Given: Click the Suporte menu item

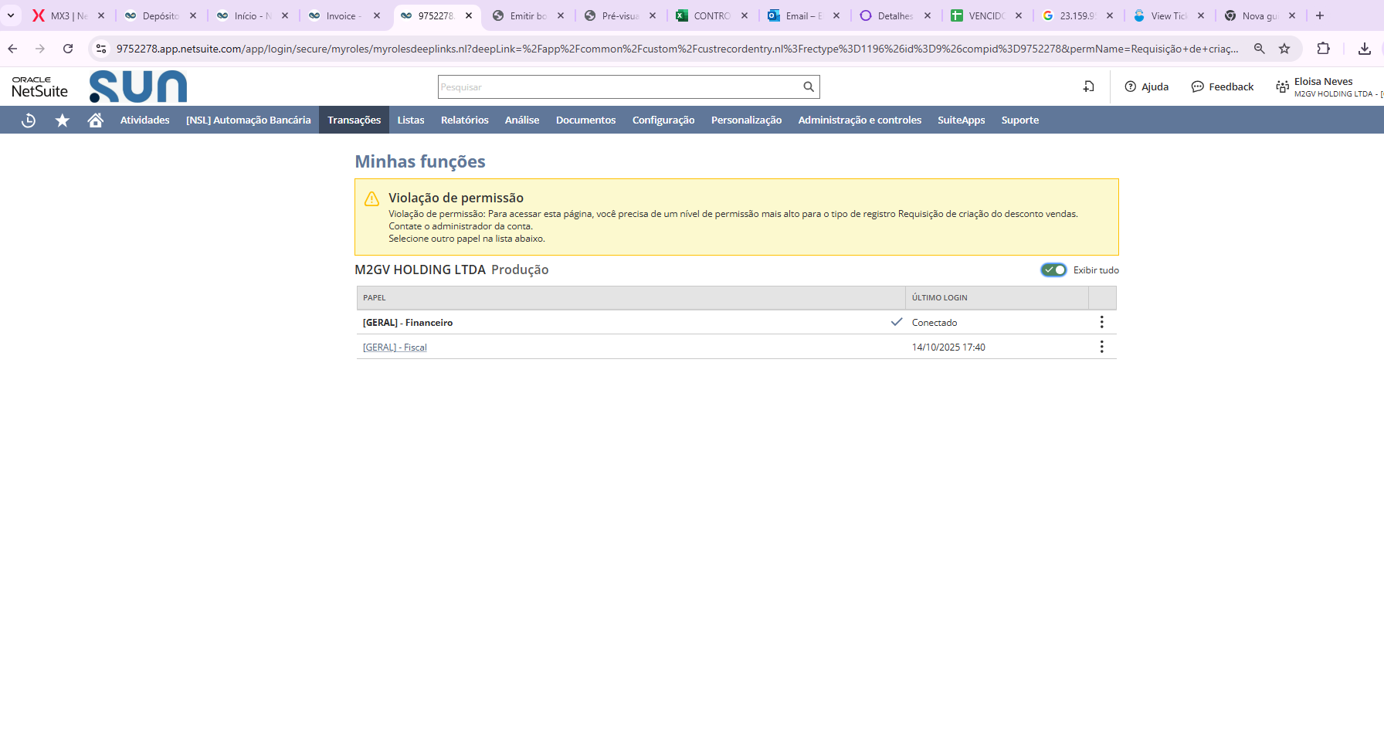Looking at the screenshot, I should (x=1019, y=120).
